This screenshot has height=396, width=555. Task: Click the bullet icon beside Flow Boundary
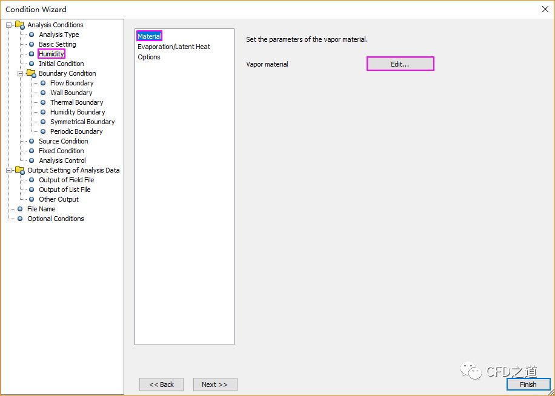pyautogui.click(x=43, y=83)
